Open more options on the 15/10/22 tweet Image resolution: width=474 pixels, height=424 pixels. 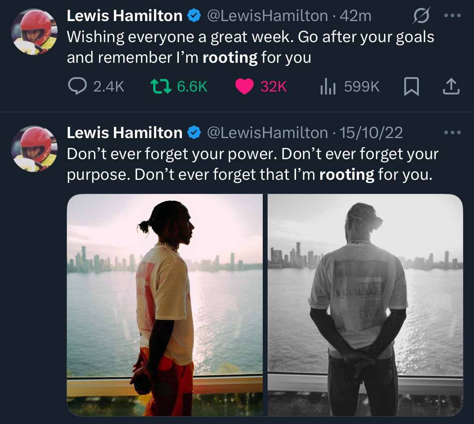click(x=453, y=132)
